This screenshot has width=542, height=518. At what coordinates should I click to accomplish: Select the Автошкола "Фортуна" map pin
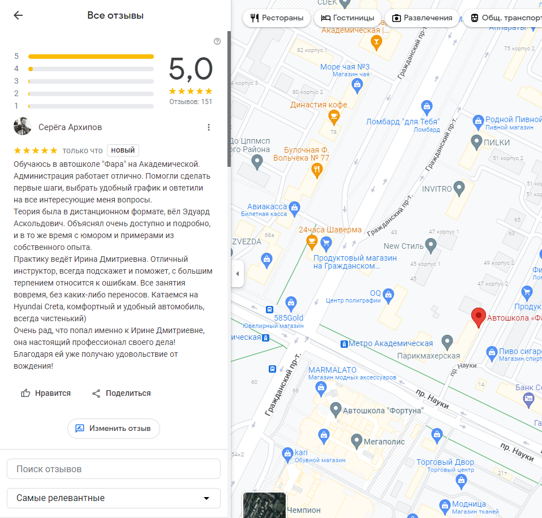[x=335, y=409]
